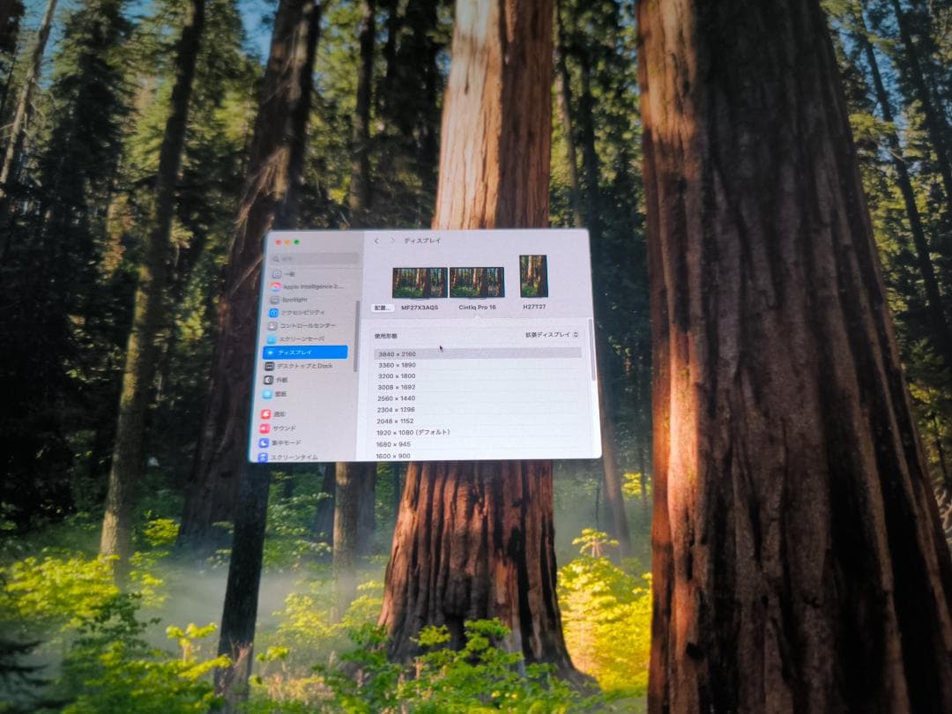The height and width of the screenshot is (714, 952).
Task: Choose 1920 × 1080 (デフォルト) resolution
Action: coord(413,432)
